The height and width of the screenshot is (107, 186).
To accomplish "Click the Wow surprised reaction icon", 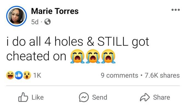I will (27, 75).
